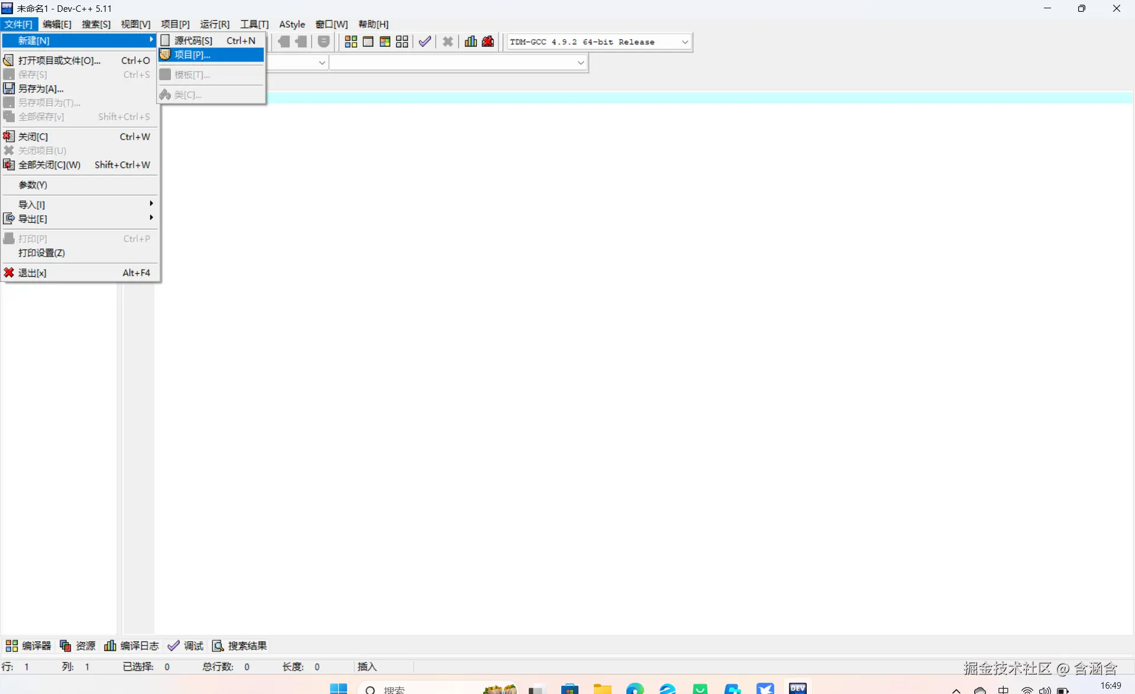1135x694 pixels.
Task: Open 打印设置(Z) menu entry
Action: pos(80,253)
